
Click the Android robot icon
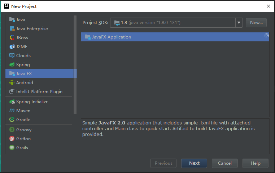[12, 82]
